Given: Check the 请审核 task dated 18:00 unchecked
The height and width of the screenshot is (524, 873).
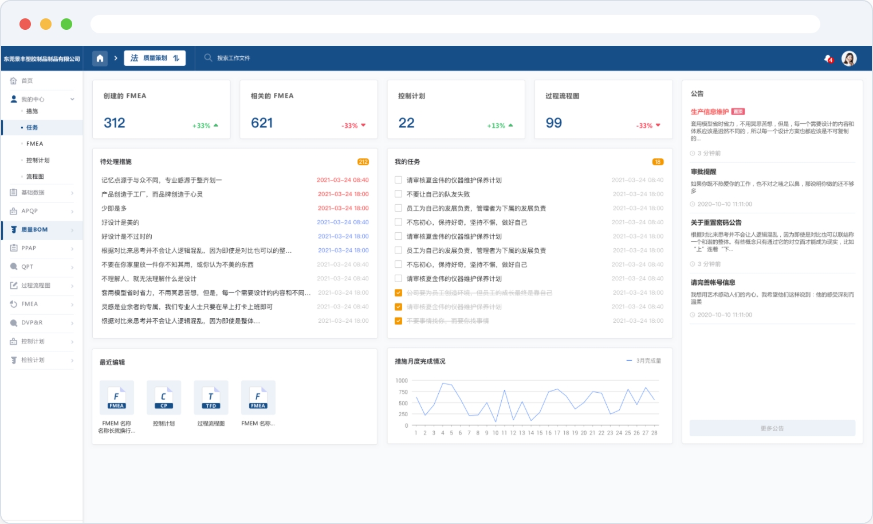Looking at the screenshot, I should point(398,236).
